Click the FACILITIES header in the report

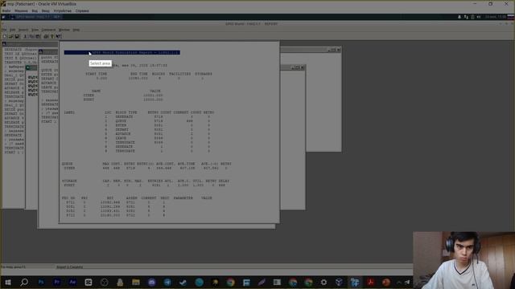(179, 74)
